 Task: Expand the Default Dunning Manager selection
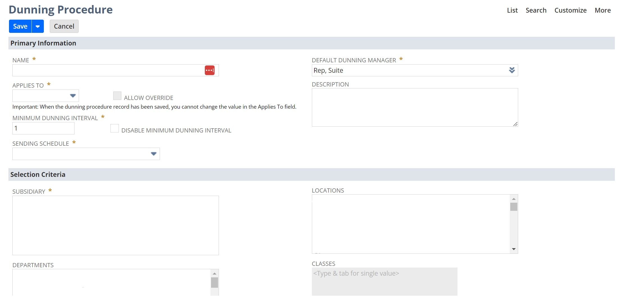click(512, 70)
